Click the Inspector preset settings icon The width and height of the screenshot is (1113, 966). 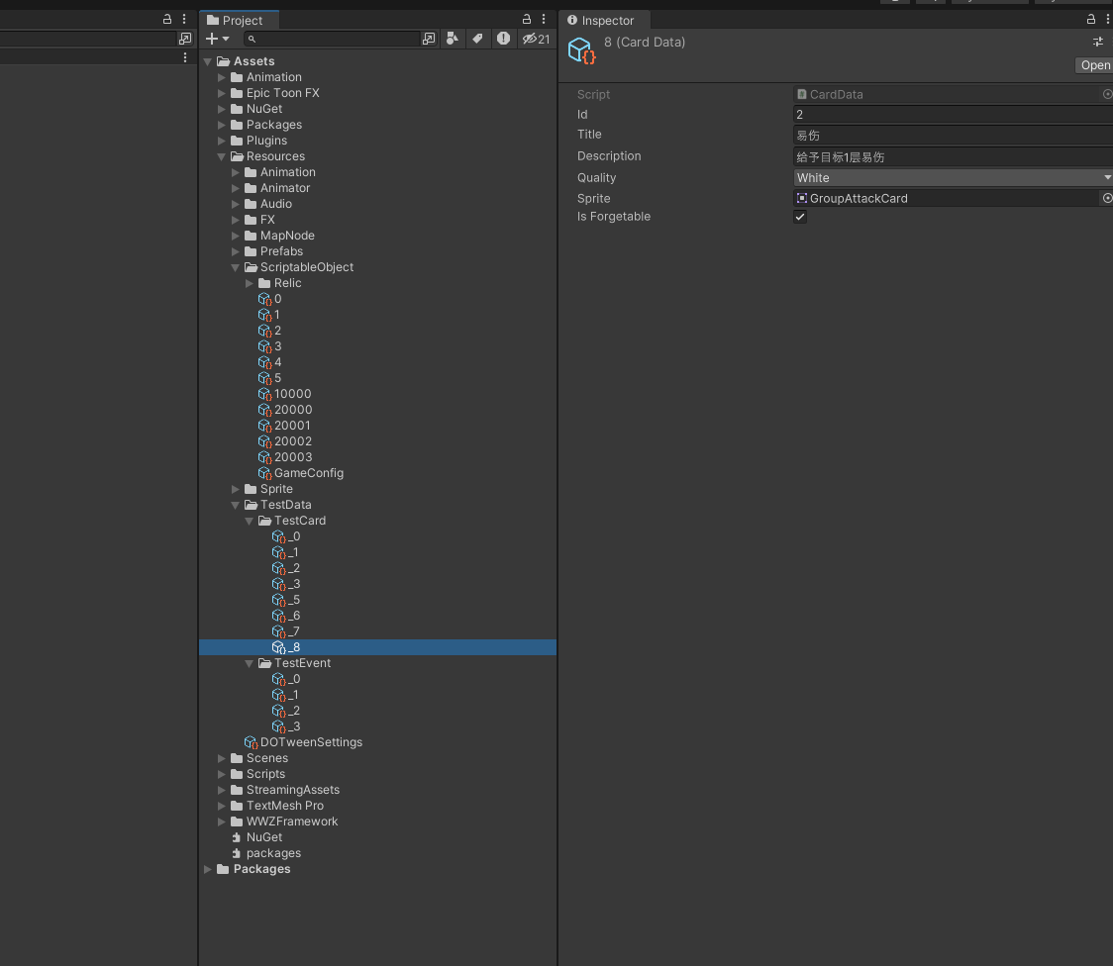(1097, 42)
